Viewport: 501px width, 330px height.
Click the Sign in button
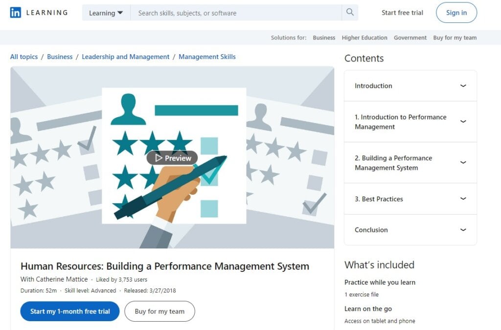456,13
